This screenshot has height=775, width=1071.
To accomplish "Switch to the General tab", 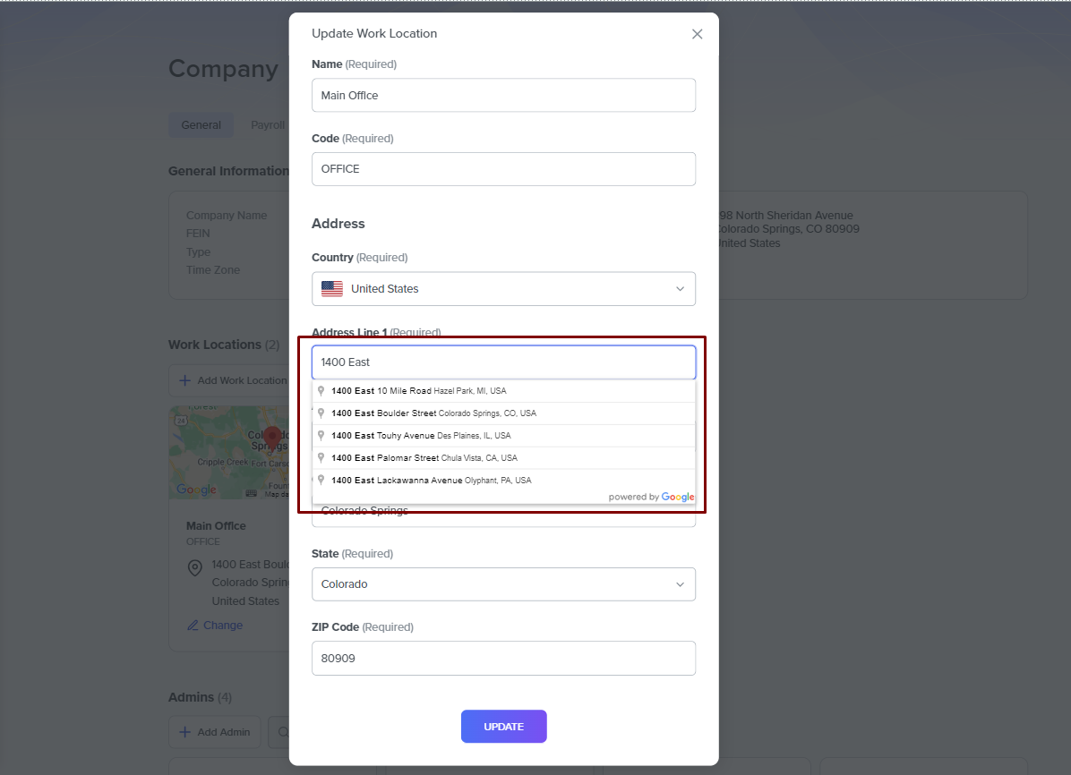I will point(201,125).
